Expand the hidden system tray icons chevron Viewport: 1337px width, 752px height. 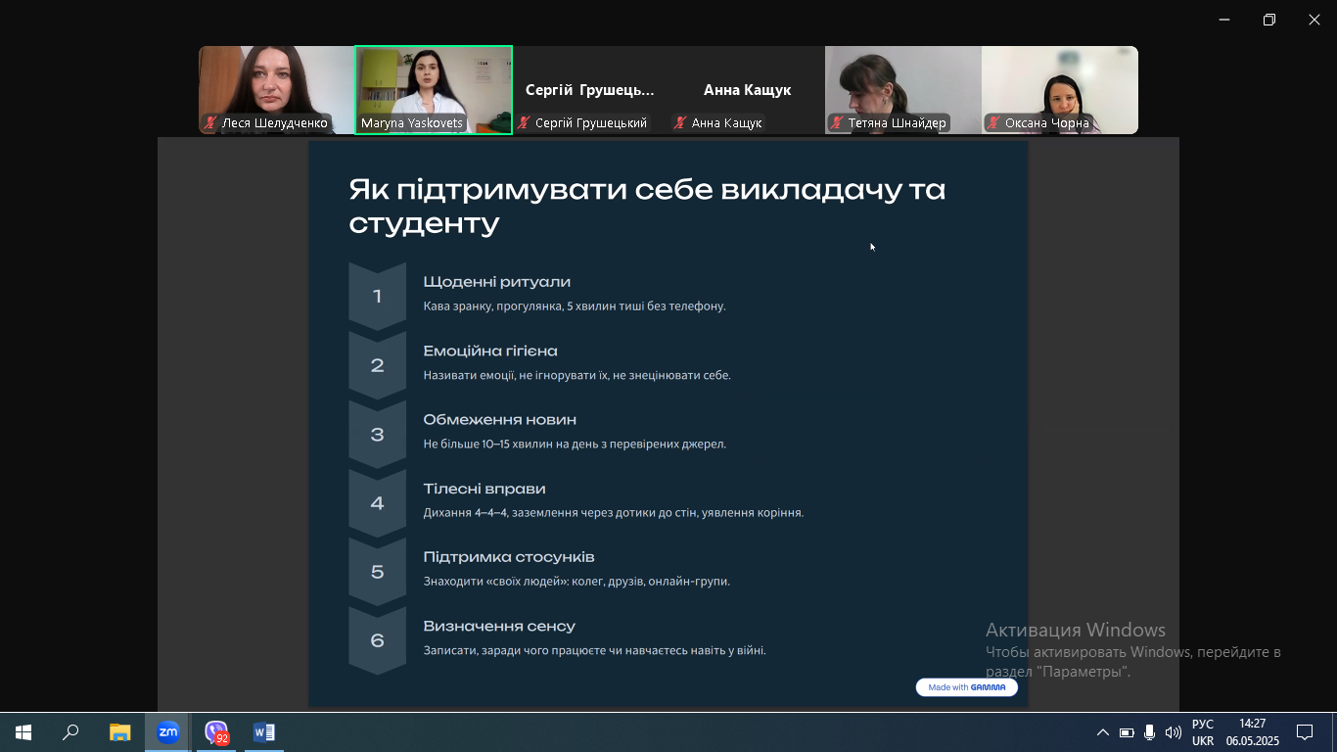coord(1102,732)
